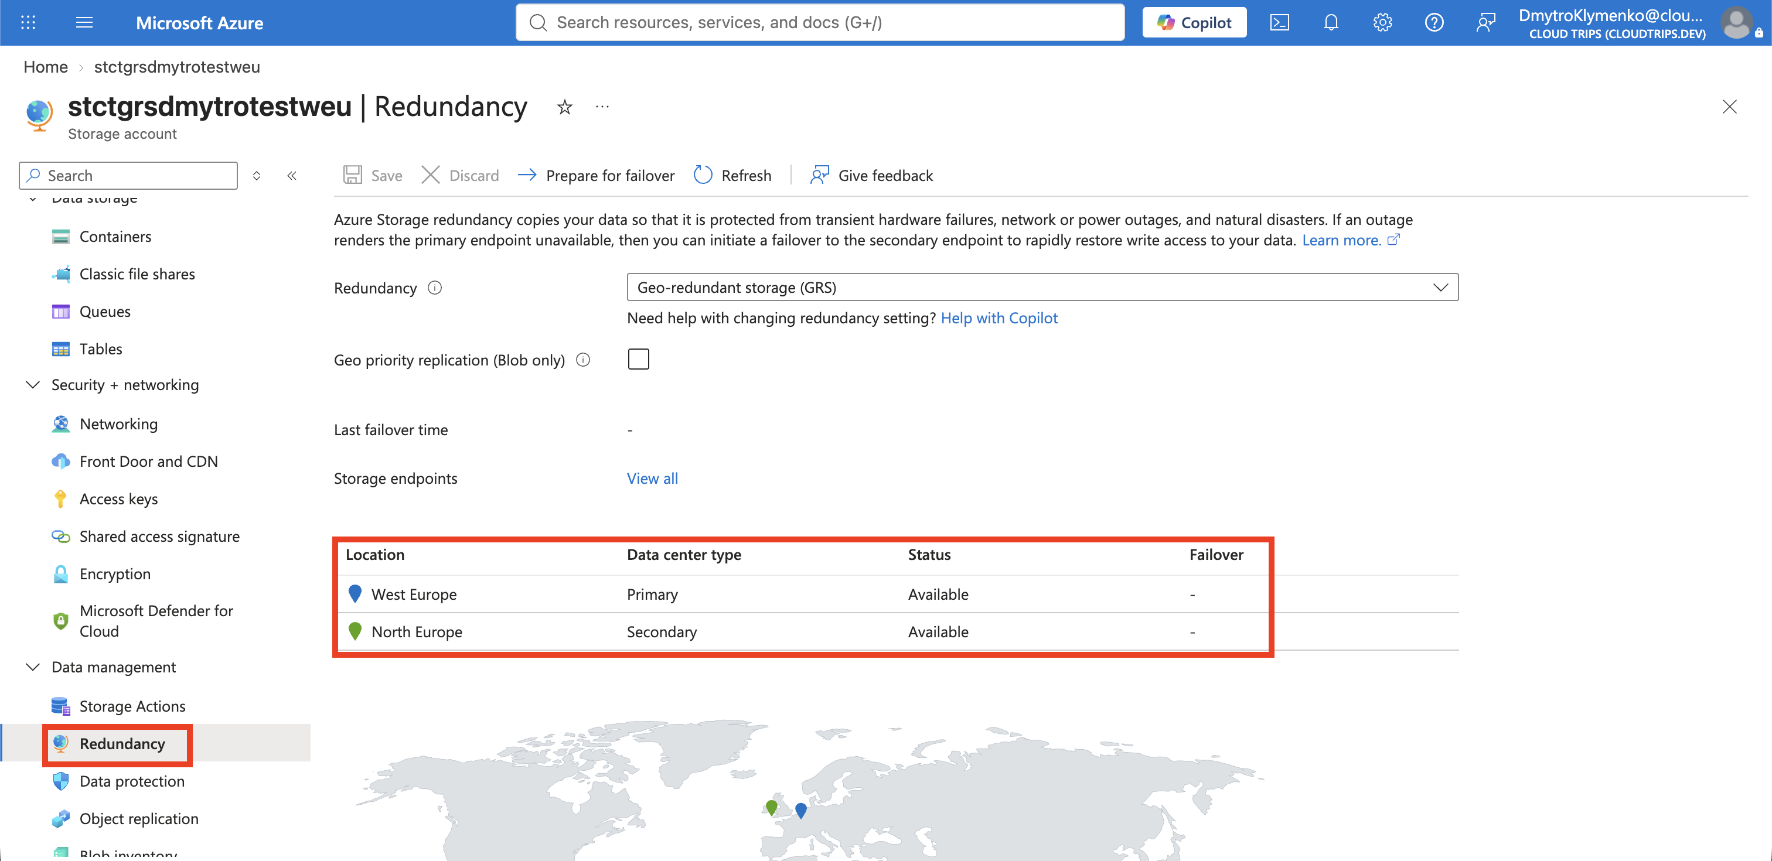Viewport: 1772px width, 861px height.
Task: Favorite this resource with the star icon
Action: (x=564, y=107)
